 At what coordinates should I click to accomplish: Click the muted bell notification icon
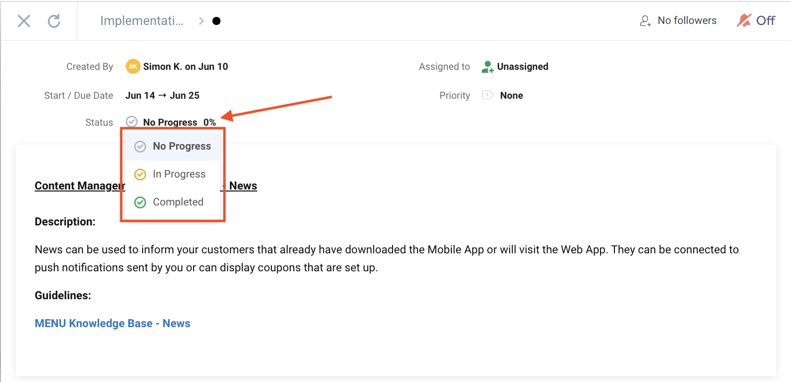tap(744, 20)
